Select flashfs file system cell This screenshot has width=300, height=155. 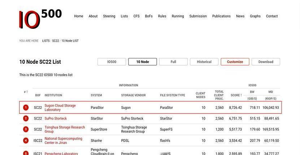coord(165,141)
